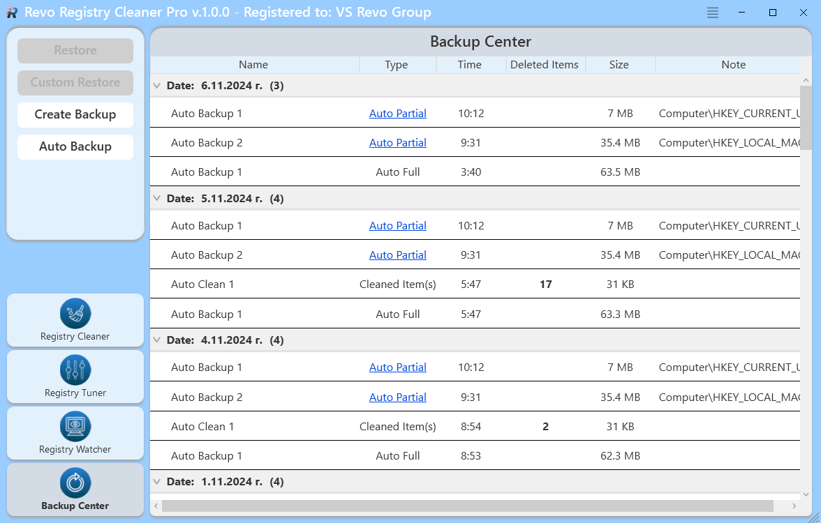
Task: Open the hamburger menu in title bar
Action: (x=712, y=13)
